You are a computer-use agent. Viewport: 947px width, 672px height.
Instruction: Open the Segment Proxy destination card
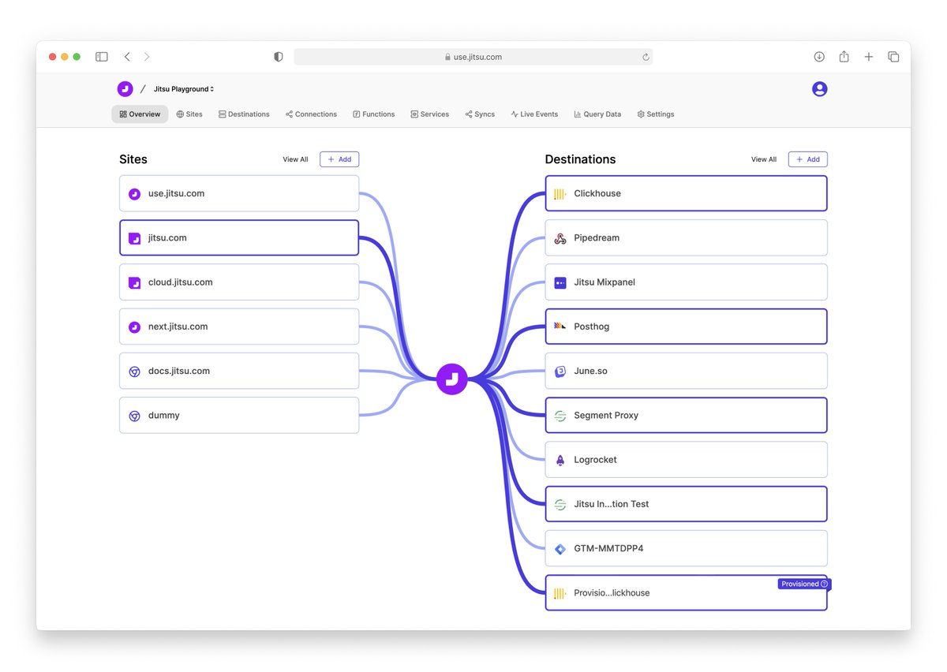click(x=687, y=416)
